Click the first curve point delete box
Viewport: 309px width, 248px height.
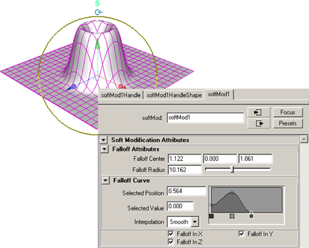coord(211,216)
